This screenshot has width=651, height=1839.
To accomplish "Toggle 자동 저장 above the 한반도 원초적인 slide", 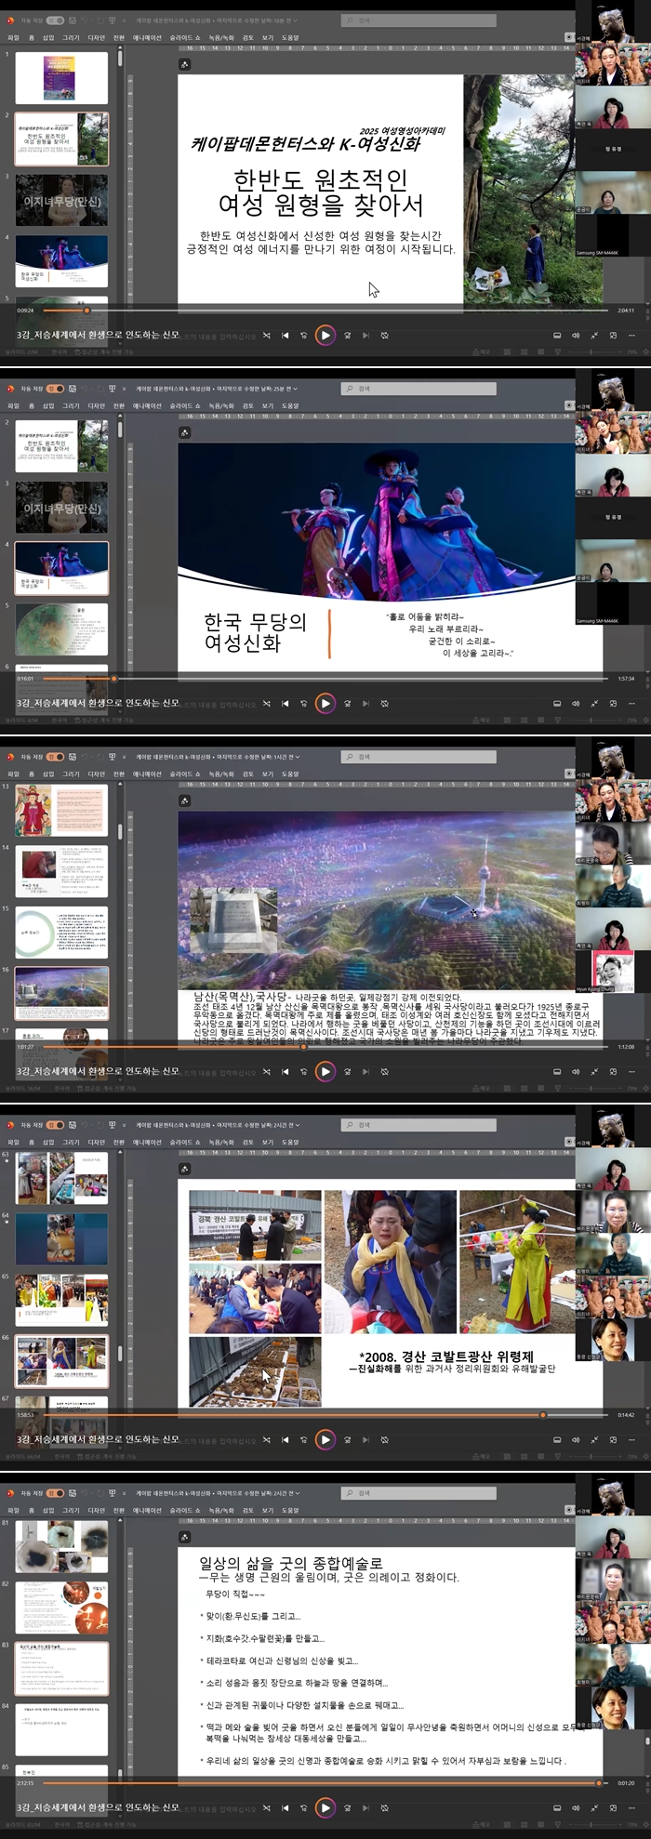I will click(55, 20).
